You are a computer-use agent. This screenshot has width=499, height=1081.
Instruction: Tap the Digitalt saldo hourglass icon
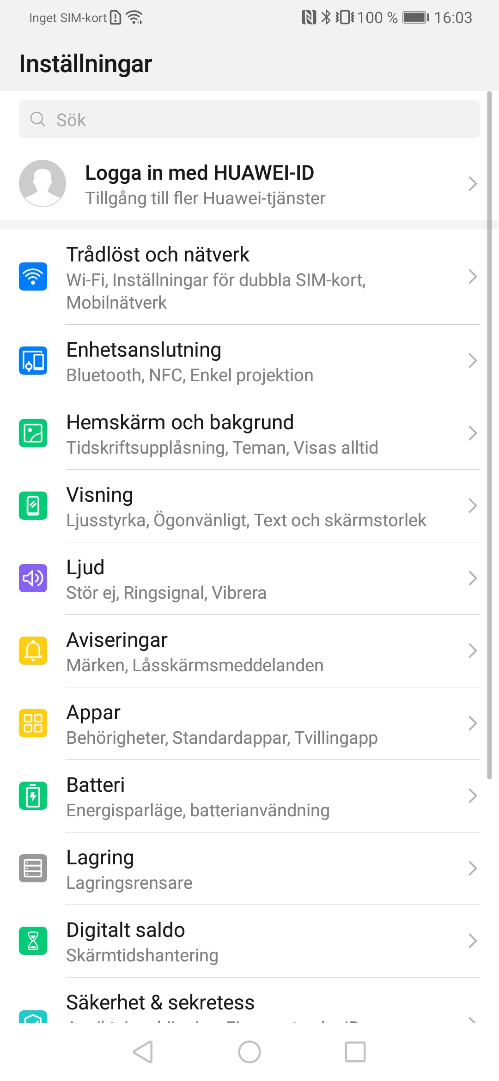pos(33,941)
